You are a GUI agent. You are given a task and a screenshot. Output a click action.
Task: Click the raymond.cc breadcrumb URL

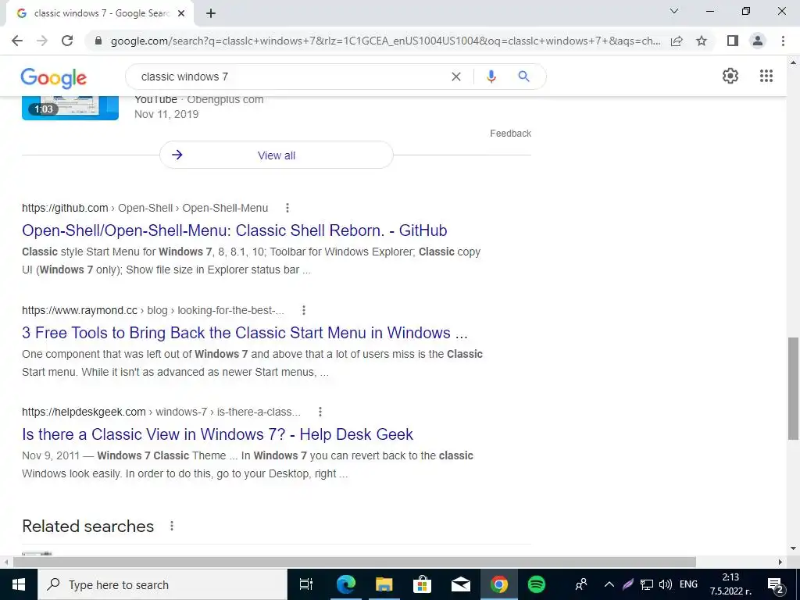(153, 310)
